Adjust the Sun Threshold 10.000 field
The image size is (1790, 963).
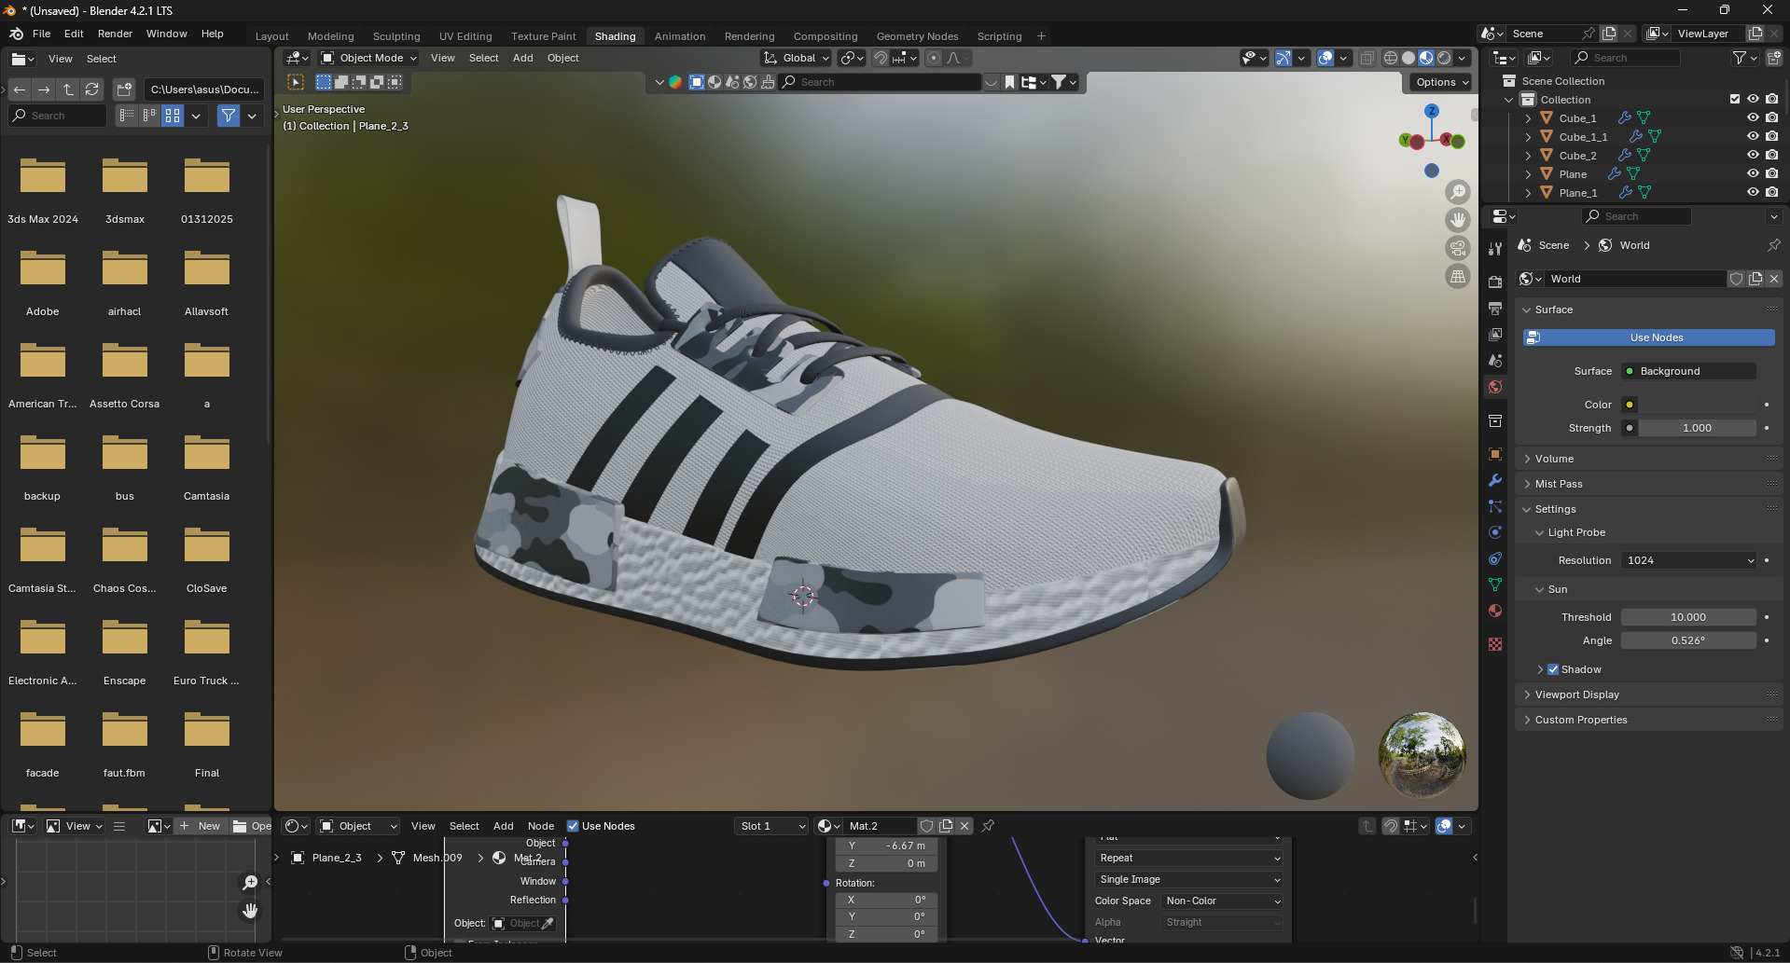click(x=1688, y=617)
